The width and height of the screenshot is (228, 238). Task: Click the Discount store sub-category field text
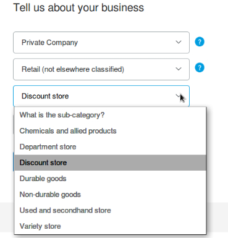click(x=45, y=96)
